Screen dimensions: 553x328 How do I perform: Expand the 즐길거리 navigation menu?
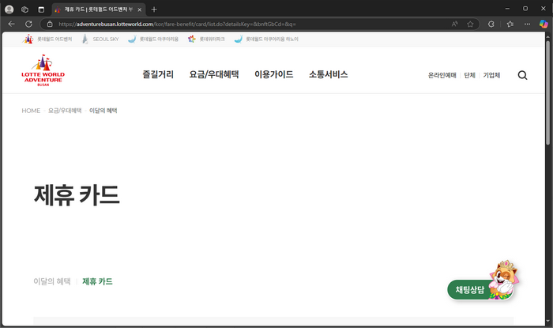158,75
